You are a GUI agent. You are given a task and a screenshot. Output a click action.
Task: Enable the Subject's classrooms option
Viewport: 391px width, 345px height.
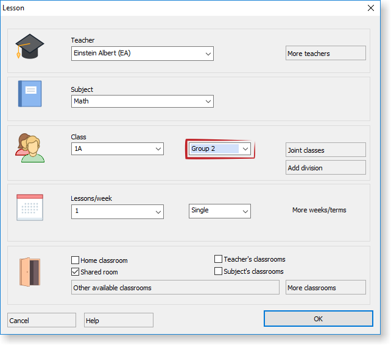[219, 271]
